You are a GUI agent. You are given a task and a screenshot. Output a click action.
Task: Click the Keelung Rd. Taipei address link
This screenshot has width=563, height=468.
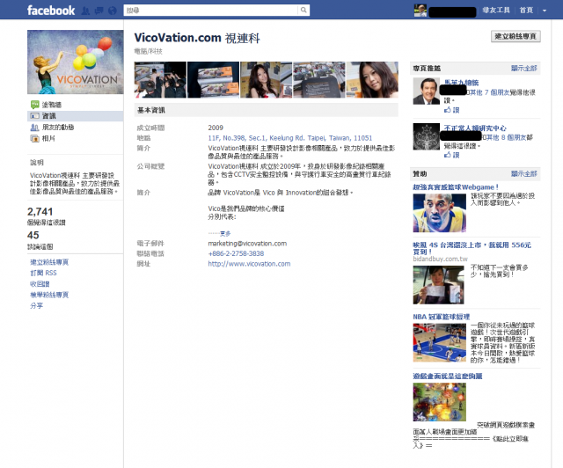point(290,138)
